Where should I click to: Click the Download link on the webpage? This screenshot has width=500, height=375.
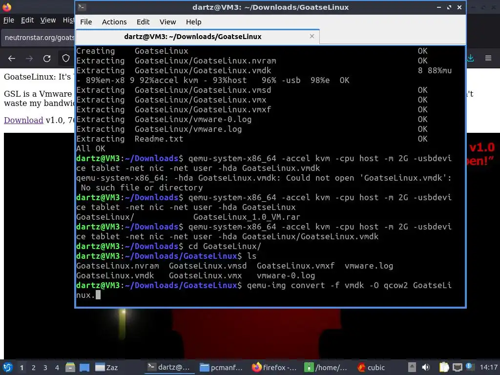click(23, 120)
